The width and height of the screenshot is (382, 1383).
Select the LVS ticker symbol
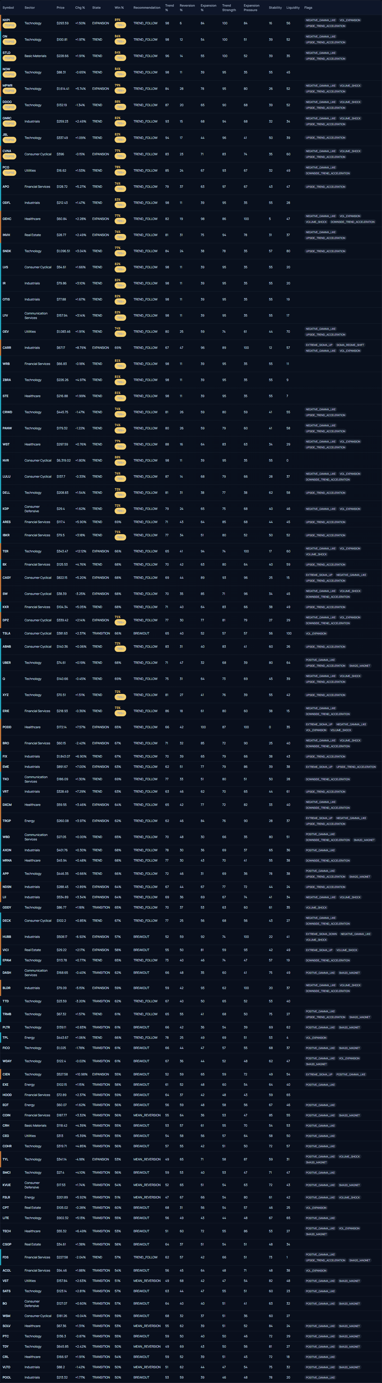[x=5, y=267]
